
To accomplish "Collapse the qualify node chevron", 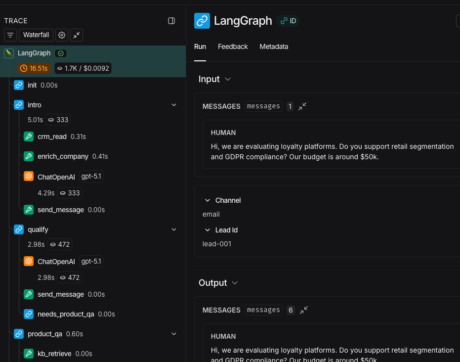I will [x=174, y=229].
